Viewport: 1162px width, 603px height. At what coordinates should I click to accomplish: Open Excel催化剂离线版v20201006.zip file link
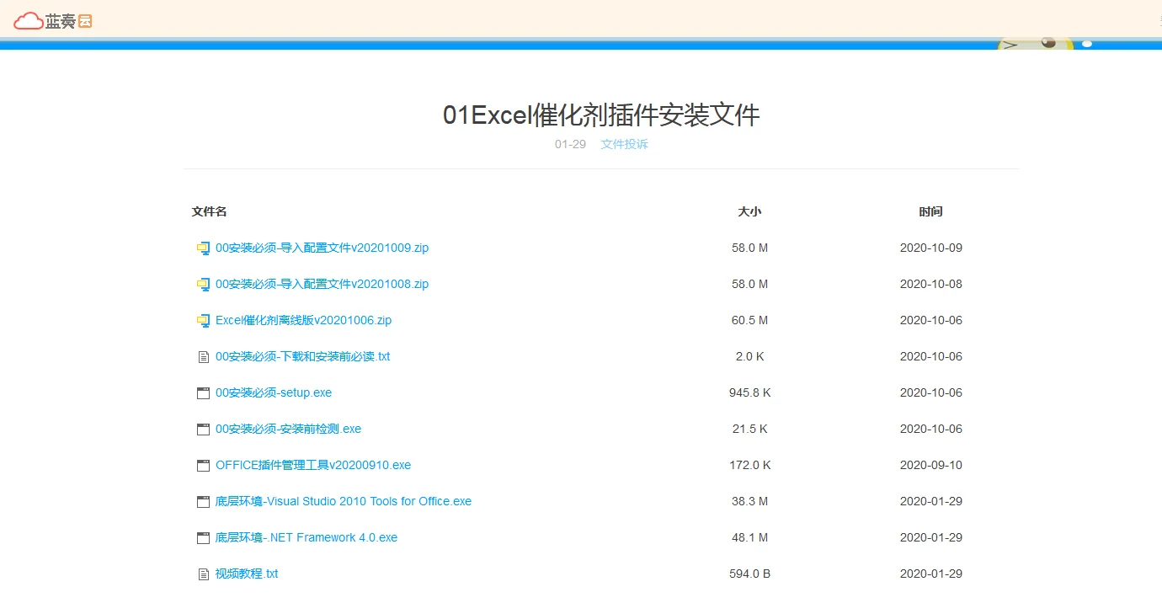click(x=304, y=320)
